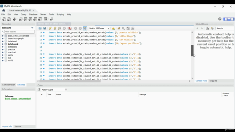Expand the database1 schema node
Image resolution: width=235 pixels, height=132 pixels.
(x=3, y=41)
